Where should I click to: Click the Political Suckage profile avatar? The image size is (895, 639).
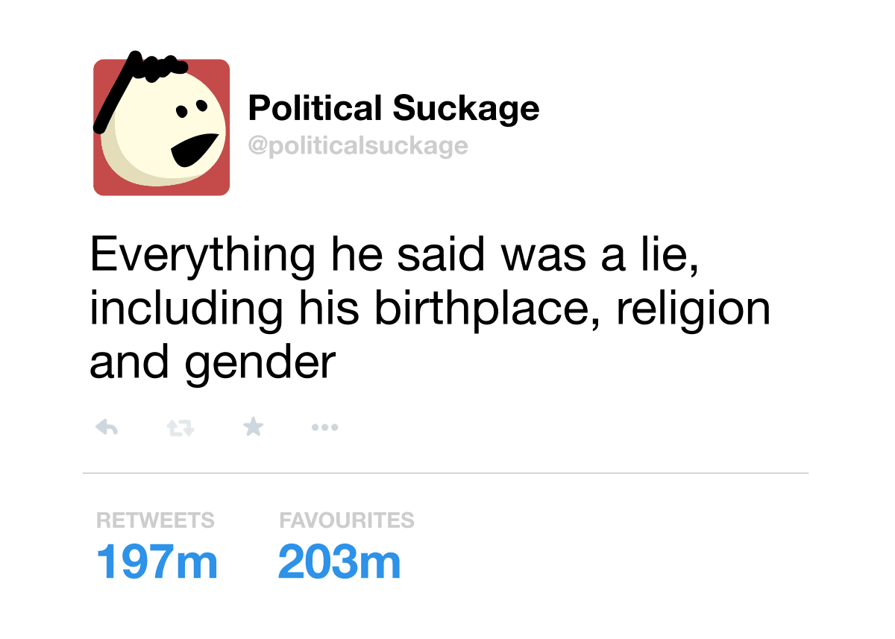pyautogui.click(x=161, y=125)
